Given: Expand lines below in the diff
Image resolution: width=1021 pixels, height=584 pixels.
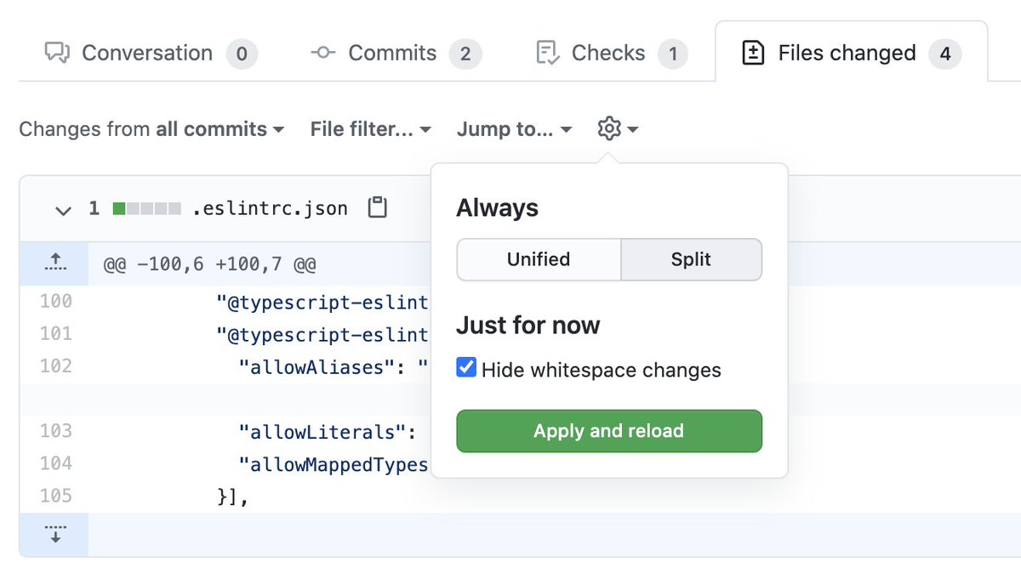Looking at the screenshot, I should [54, 535].
